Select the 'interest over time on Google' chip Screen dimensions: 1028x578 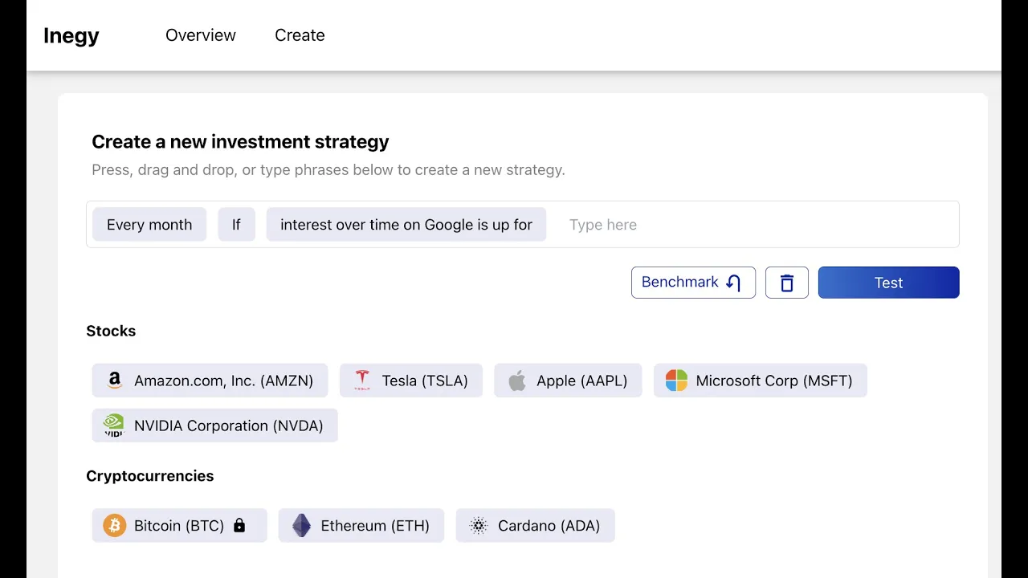[x=406, y=225]
